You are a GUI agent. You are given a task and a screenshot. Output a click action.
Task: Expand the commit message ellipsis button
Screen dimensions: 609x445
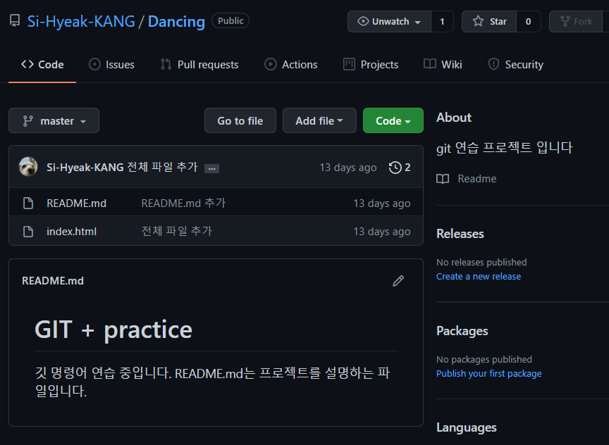pos(211,168)
